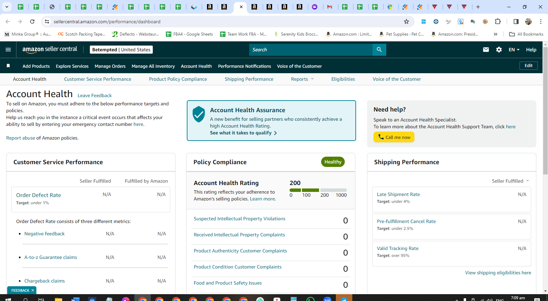Expand See what it takes to qualify

pos(243,133)
